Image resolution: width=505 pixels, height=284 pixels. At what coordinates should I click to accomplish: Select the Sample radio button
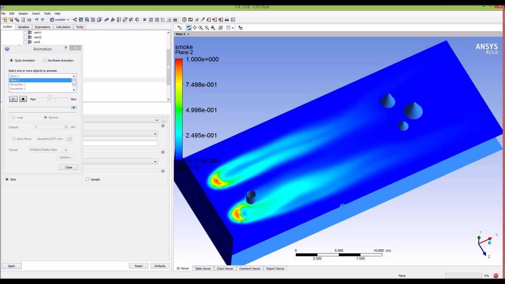click(87, 179)
